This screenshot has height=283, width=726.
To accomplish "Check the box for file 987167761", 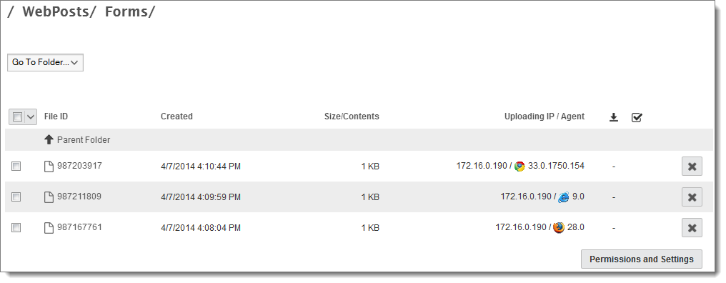I will pos(16,227).
